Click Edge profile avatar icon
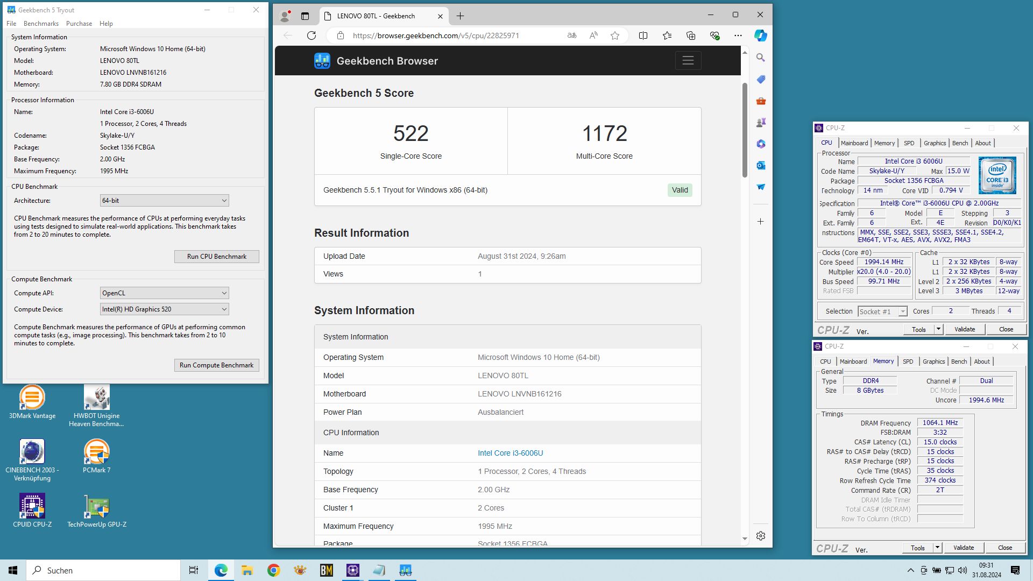Viewport: 1033px width, 581px height. click(285, 16)
